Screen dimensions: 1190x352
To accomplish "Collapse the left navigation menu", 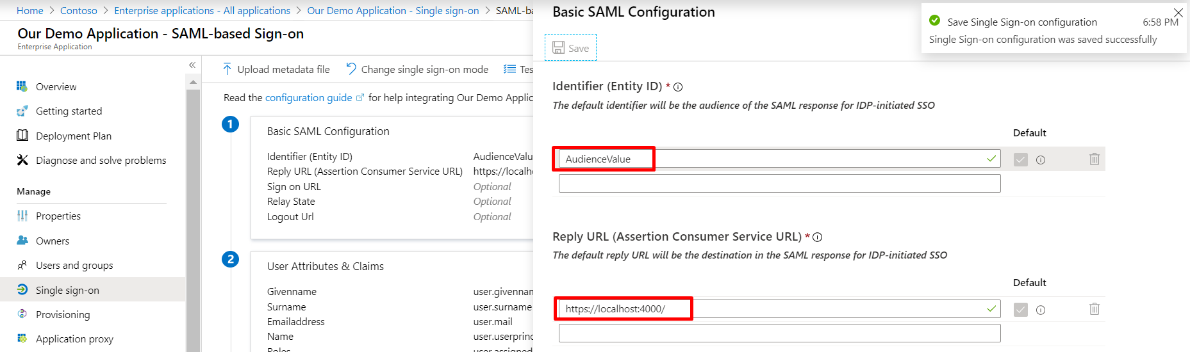I will point(192,65).
